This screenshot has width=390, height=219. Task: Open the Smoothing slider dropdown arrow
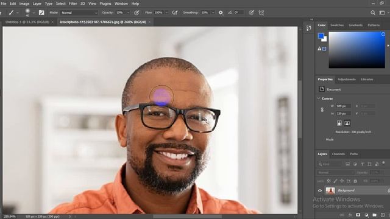click(213, 13)
